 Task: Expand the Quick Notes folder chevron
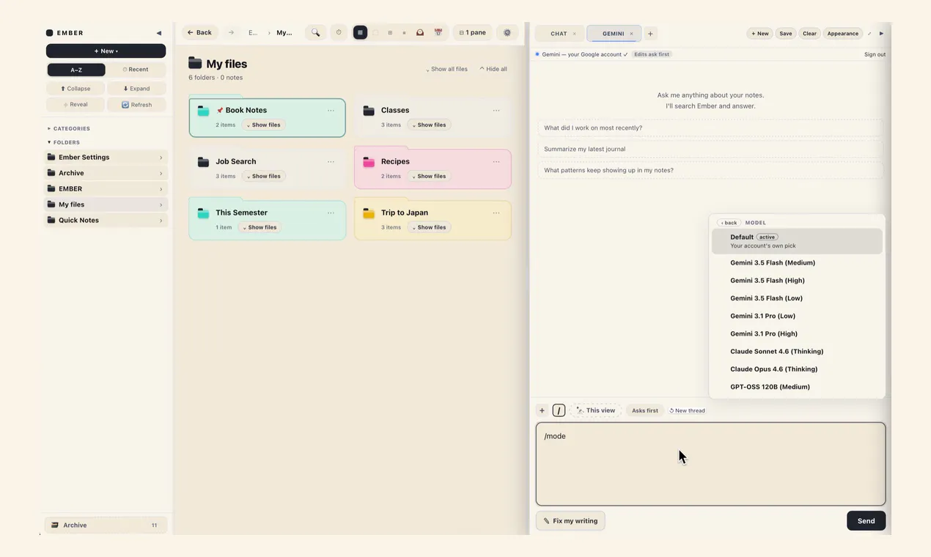[x=161, y=221]
